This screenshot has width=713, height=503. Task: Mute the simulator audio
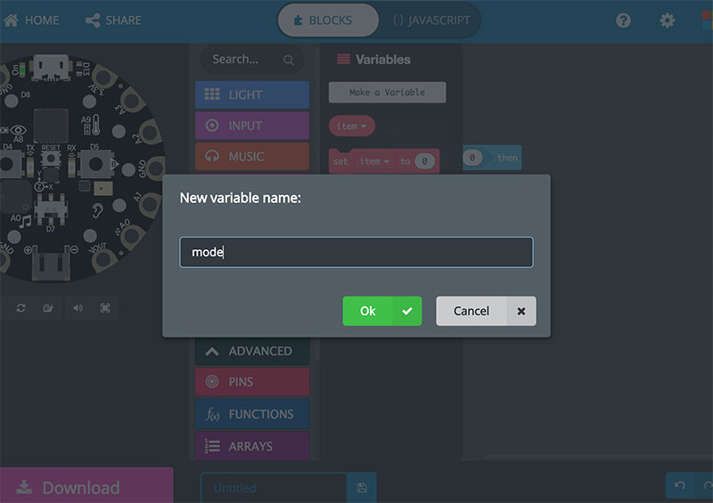[x=78, y=308]
